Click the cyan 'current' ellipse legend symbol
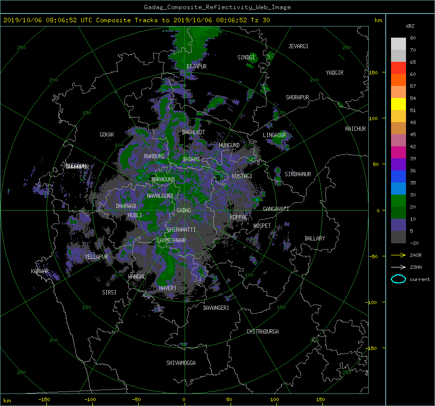 [x=398, y=279]
